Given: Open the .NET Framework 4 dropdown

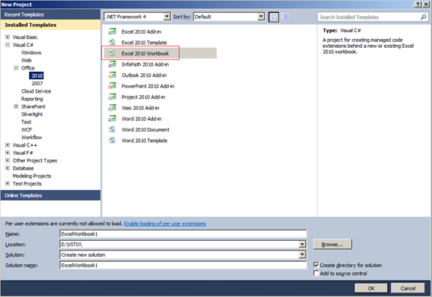Looking at the screenshot, I should [x=166, y=16].
